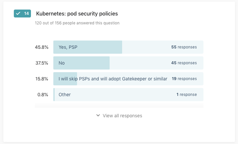Click the '45 responses' count
The height and width of the screenshot is (144, 238).
click(184, 63)
